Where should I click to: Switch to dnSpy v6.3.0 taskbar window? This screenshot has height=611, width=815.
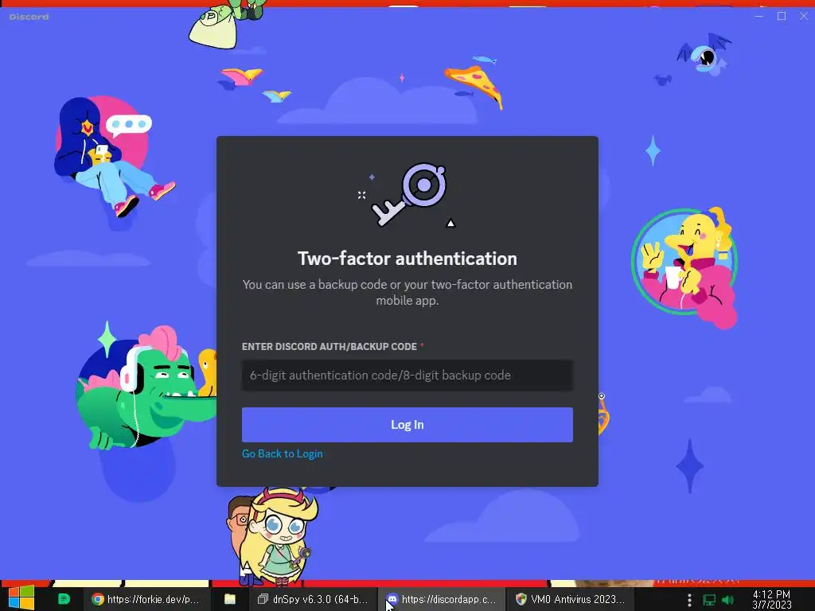tap(313, 599)
